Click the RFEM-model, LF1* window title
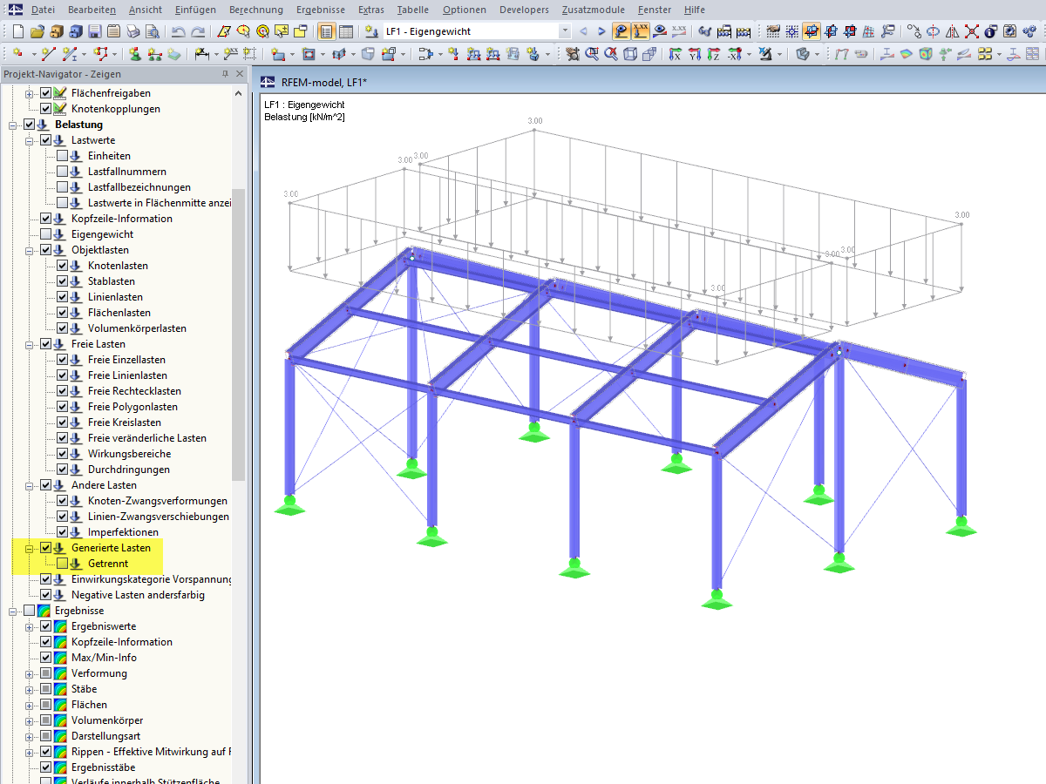Image resolution: width=1046 pixels, height=784 pixels. pos(324,82)
